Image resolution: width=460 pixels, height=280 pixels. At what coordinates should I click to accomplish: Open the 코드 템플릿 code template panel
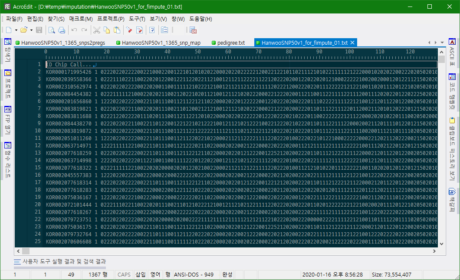pyautogui.click(x=452, y=91)
